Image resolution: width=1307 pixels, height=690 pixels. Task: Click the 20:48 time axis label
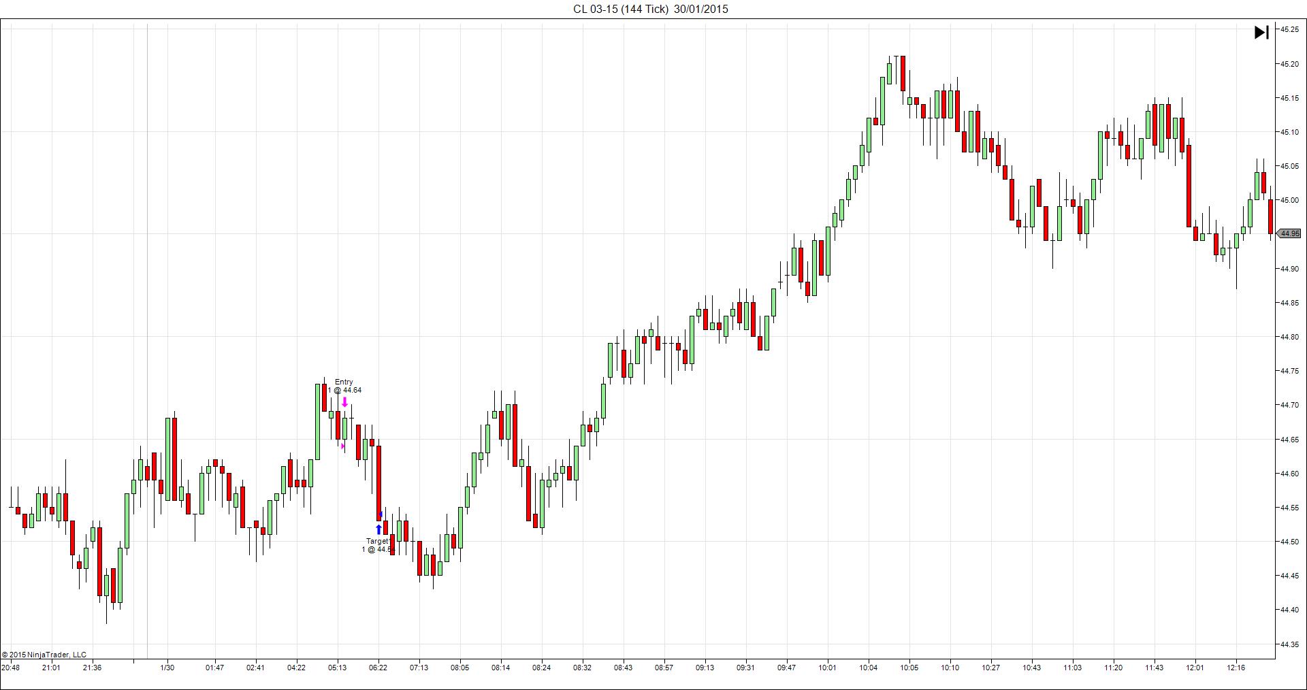click(x=10, y=668)
